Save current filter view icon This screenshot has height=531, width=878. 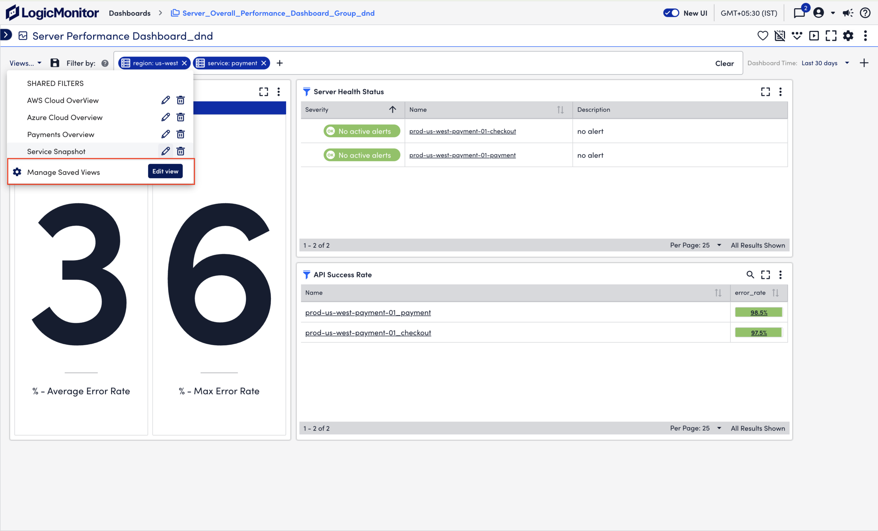(x=55, y=63)
